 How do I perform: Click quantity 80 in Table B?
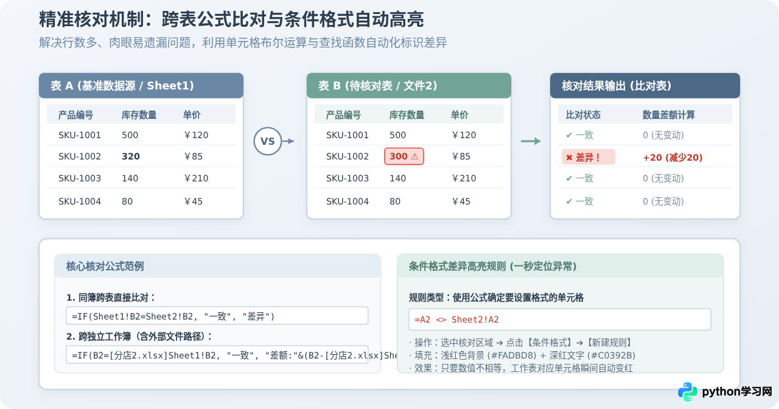[395, 201]
